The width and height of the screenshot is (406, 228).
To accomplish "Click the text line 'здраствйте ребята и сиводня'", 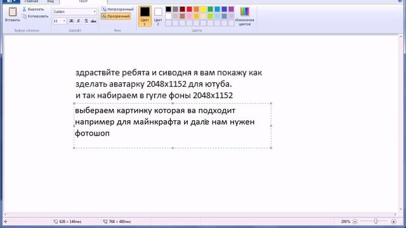I will tap(133, 73).
